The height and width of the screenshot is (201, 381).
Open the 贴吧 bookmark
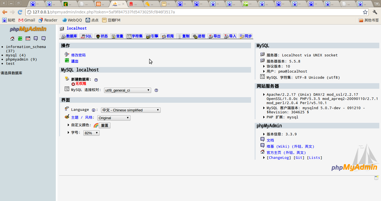point(9,20)
